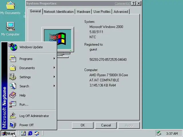Launch Internet Explorer from quick launch
The image size is (183, 137).
point(30,133)
